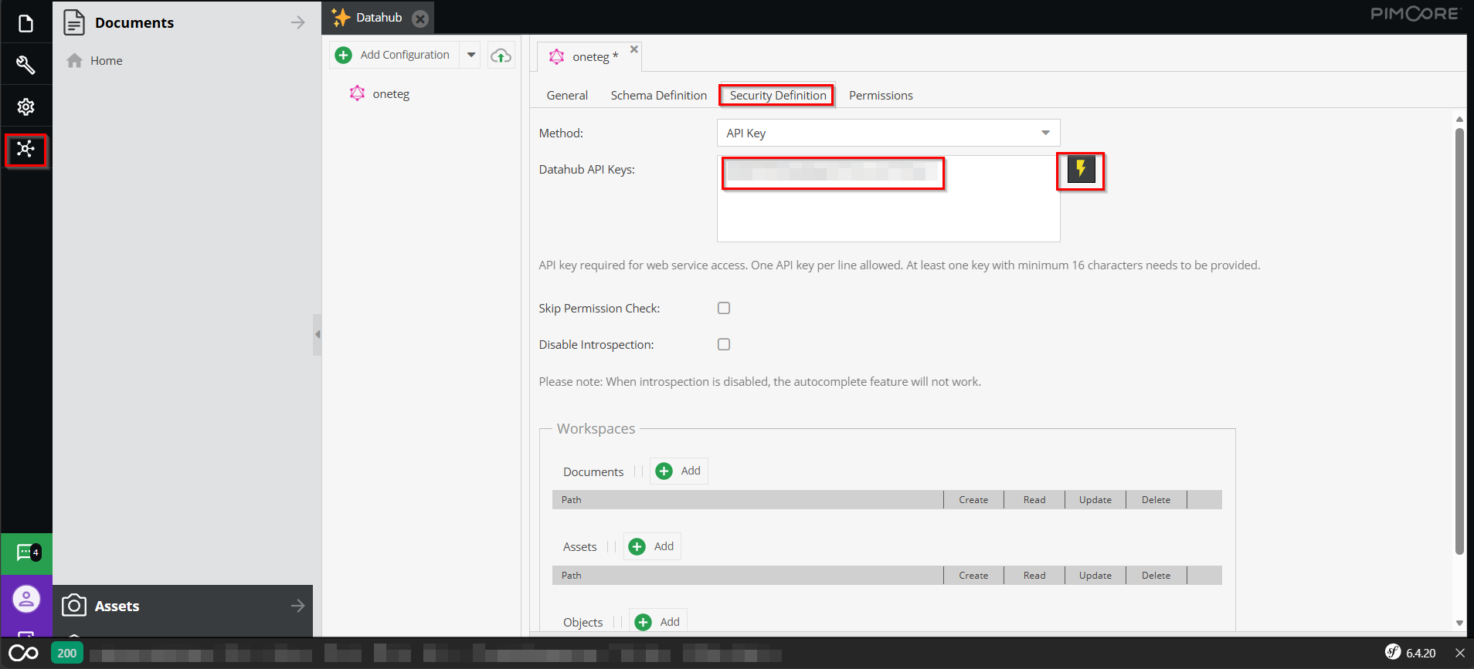Image resolution: width=1474 pixels, height=669 pixels.
Task: Open the notifications chat icon
Action: point(27,553)
